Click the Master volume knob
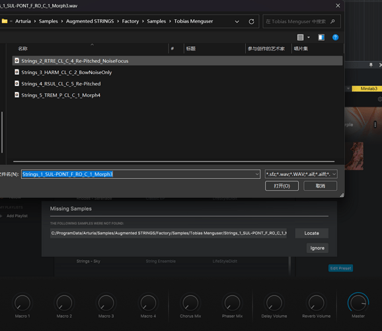The height and width of the screenshot is (331, 382). (x=358, y=303)
